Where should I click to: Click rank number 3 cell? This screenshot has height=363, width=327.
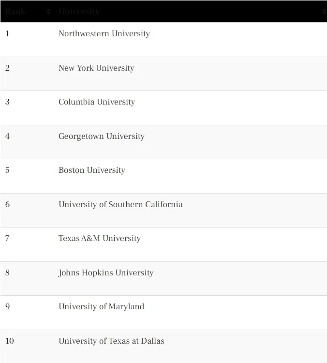pos(7,102)
